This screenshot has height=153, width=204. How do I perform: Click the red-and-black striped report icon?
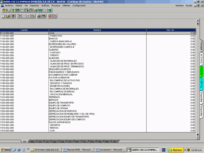click(x=18, y=10)
